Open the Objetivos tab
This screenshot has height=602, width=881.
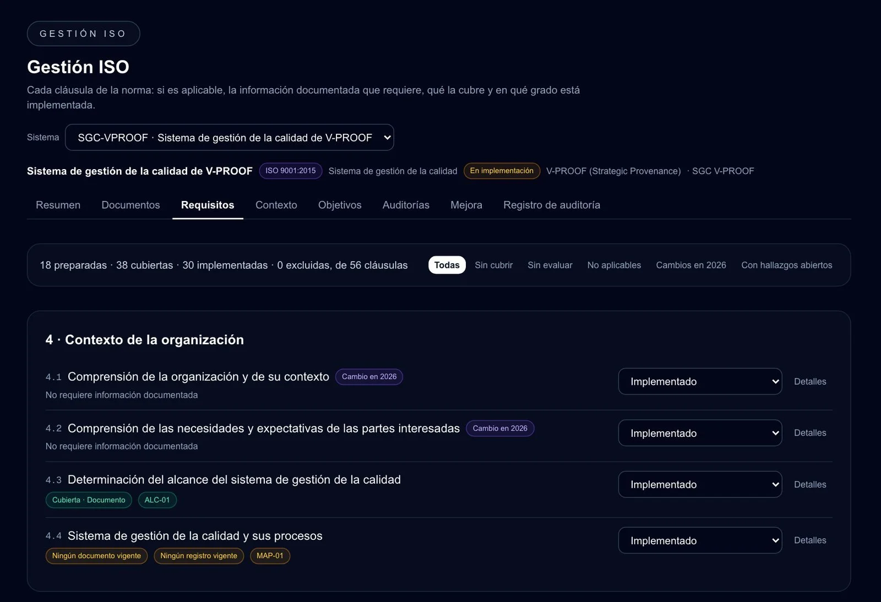pos(340,205)
